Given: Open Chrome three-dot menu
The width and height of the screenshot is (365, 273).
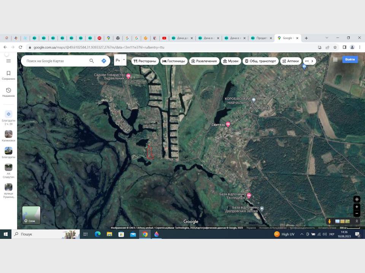Looking at the screenshot, I should (360, 47).
